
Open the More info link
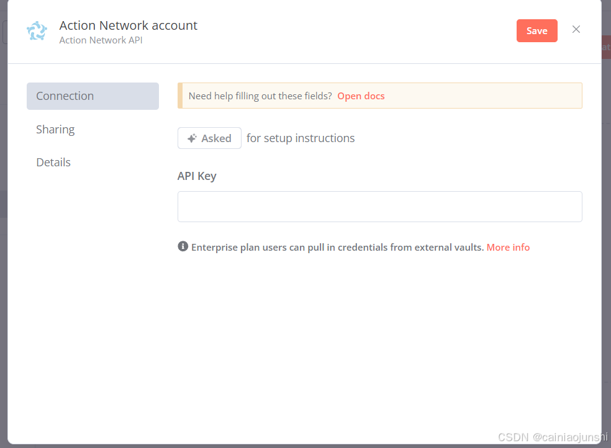(x=508, y=248)
